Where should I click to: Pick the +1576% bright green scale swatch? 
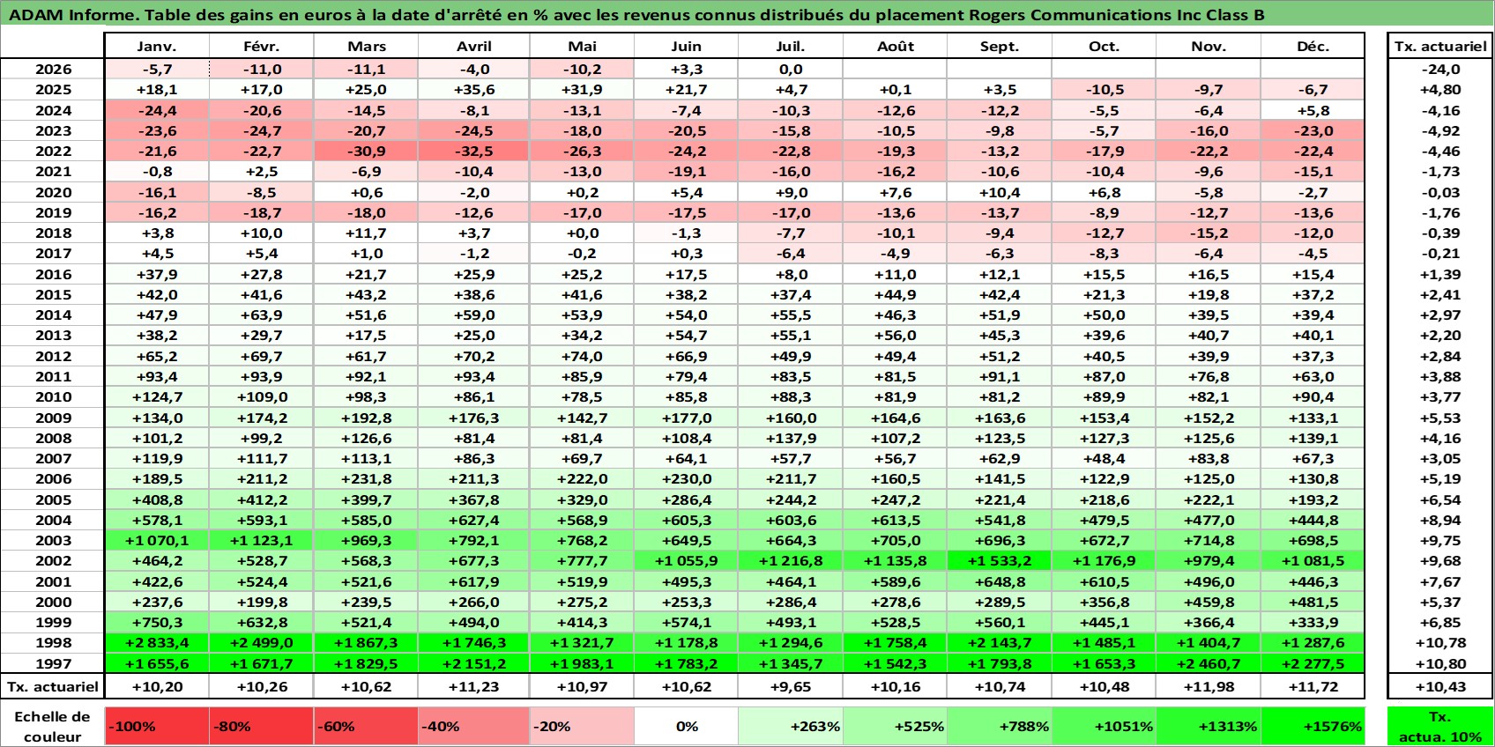1313,727
